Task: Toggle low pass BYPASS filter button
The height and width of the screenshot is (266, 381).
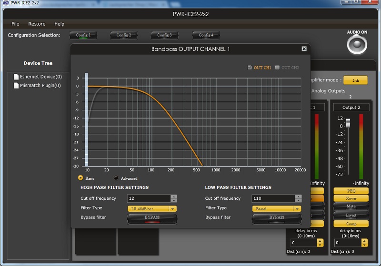Action: click(x=277, y=218)
